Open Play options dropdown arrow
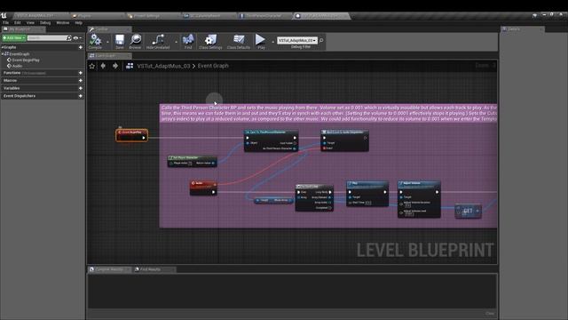This screenshot has height=320, width=568. coord(272,42)
